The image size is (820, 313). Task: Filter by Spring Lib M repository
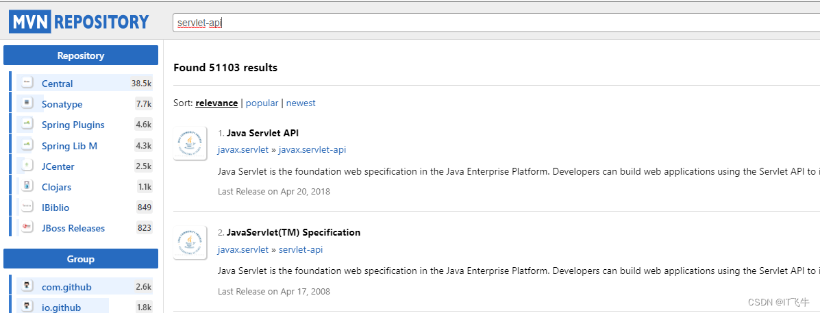pos(69,145)
